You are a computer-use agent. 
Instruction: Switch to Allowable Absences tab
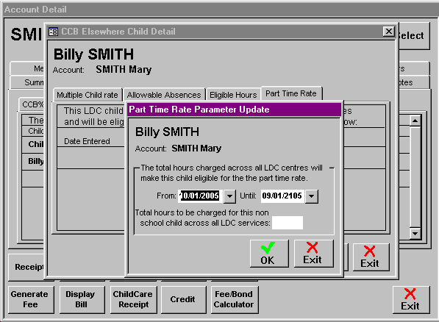coord(164,95)
